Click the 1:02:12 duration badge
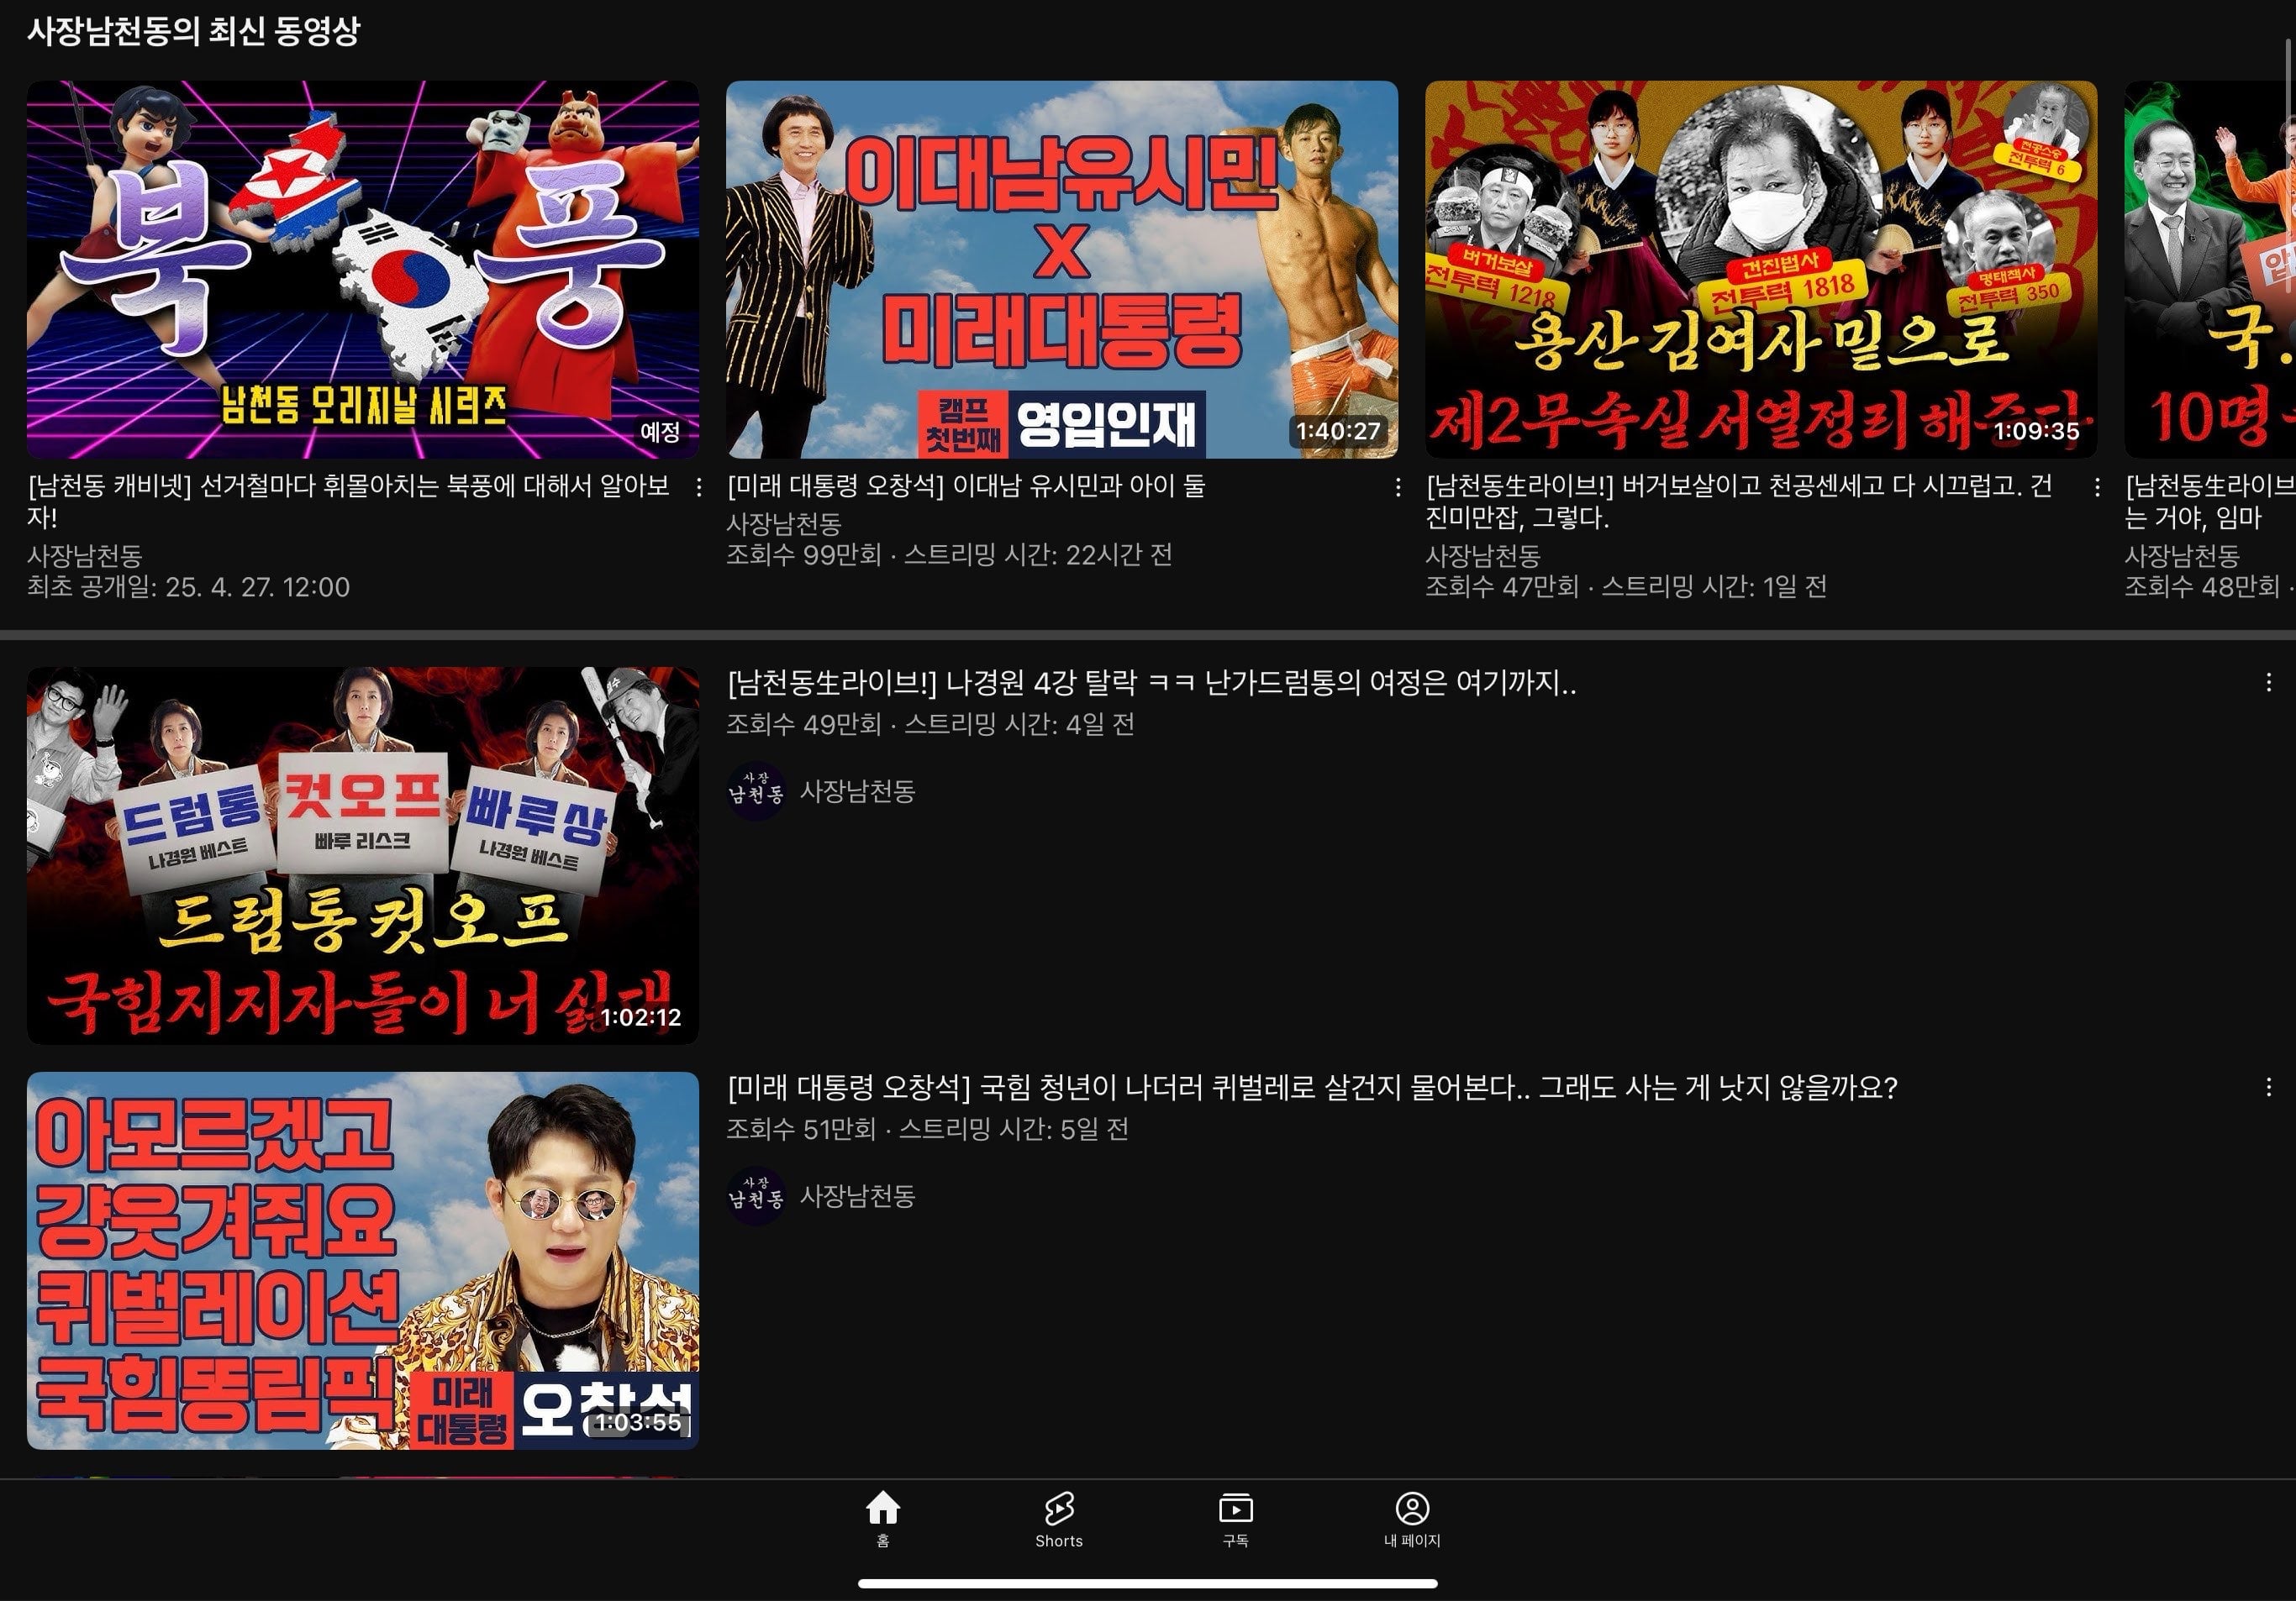 [x=640, y=1017]
